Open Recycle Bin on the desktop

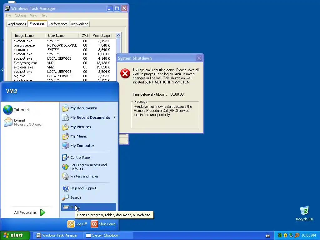[x=304, y=213]
